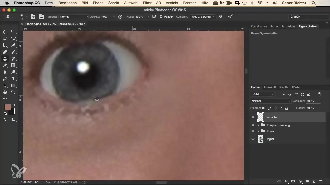The height and width of the screenshot is (185, 330).
Task: Open the Filter menu
Action: click(x=147, y=3)
